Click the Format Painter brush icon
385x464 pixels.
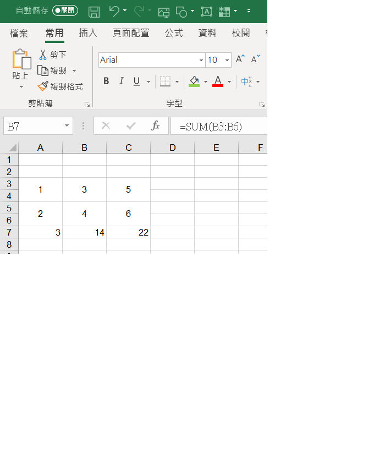43,86
